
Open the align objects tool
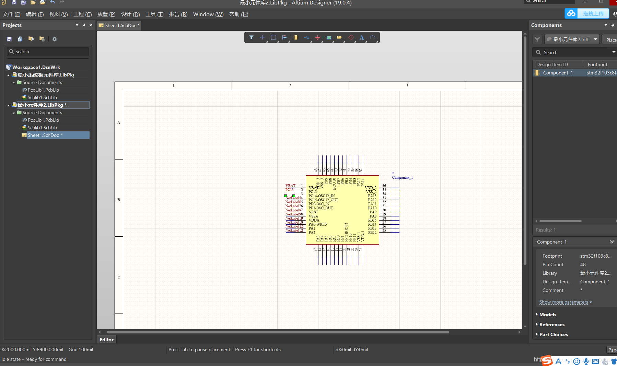point(284,37)
